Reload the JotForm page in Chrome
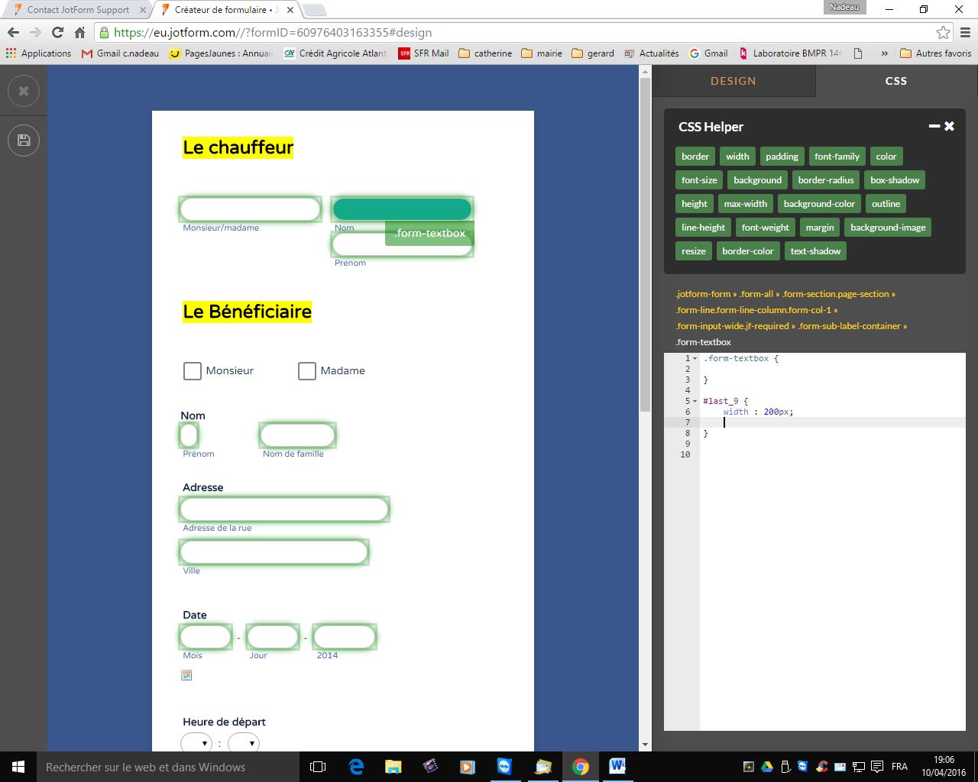Image resolution: width=978 pixels, height=782 pixels. tap(56, 32)
